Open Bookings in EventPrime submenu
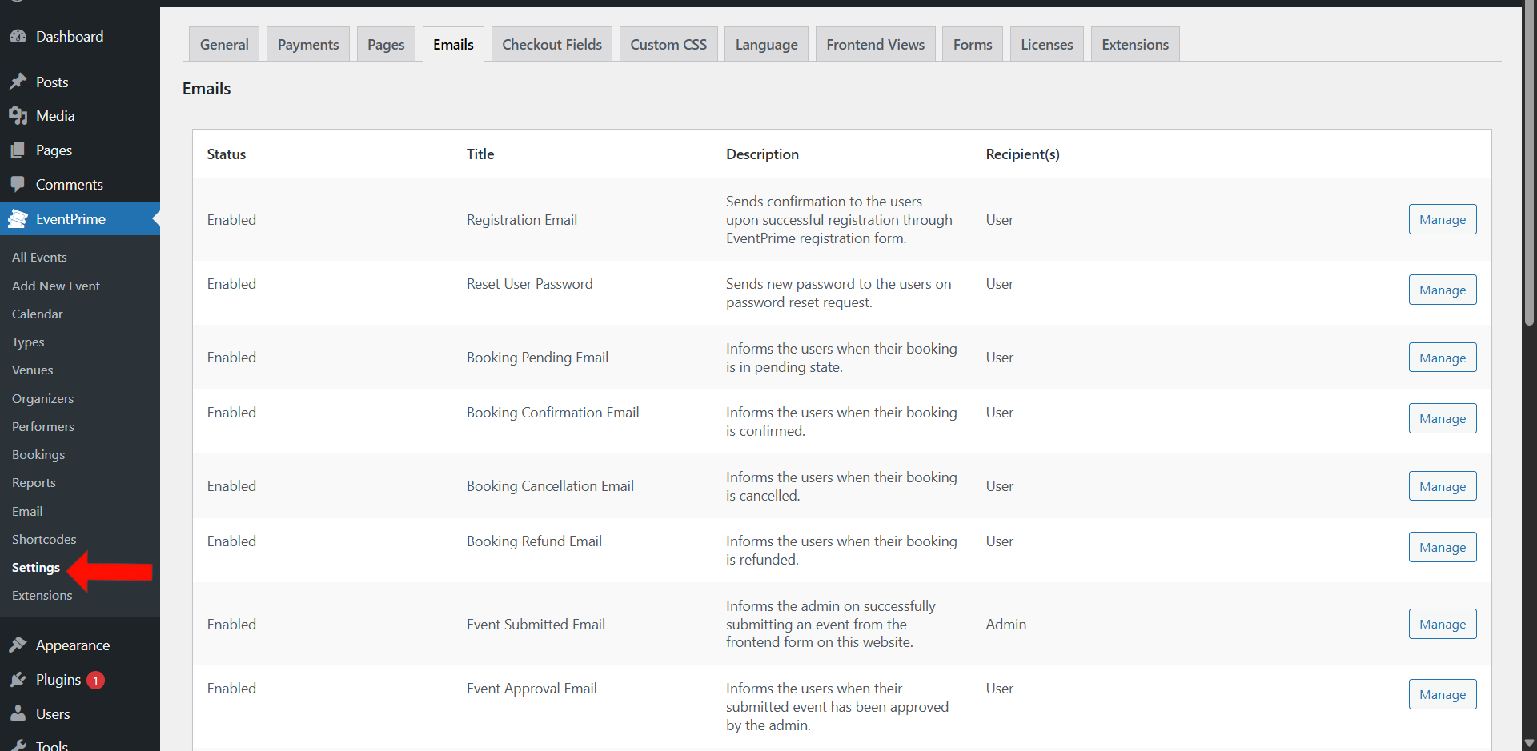1537x751 pixels. click(x=38, y=455)
